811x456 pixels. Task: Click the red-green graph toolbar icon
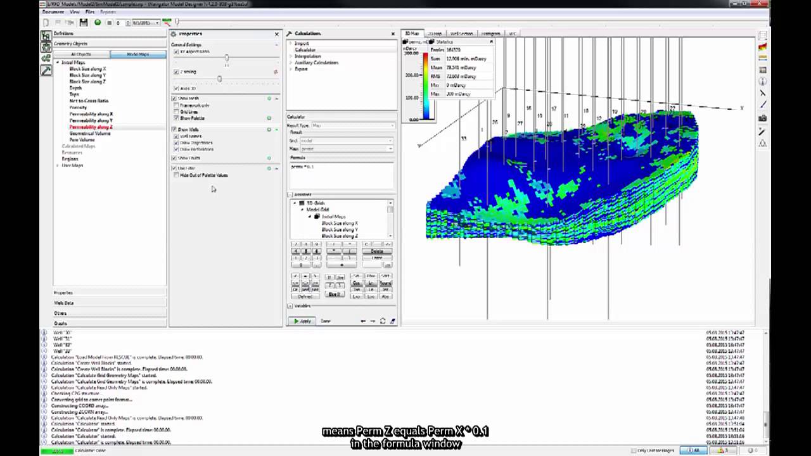(167, 22)
